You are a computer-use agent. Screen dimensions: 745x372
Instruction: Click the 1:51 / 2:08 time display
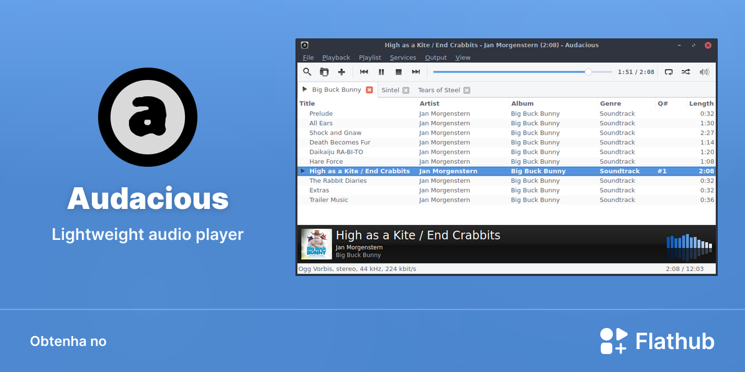636,72
